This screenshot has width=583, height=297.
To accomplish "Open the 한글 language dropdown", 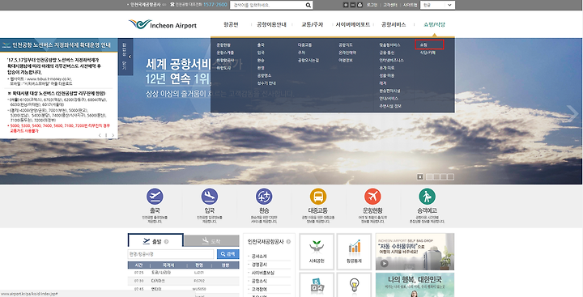I will pyautogui.click(x=437, y=5).
